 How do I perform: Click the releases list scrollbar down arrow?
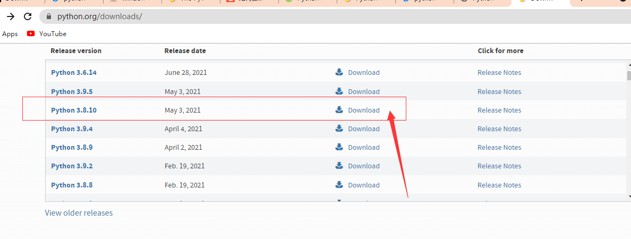click(629, 197)
